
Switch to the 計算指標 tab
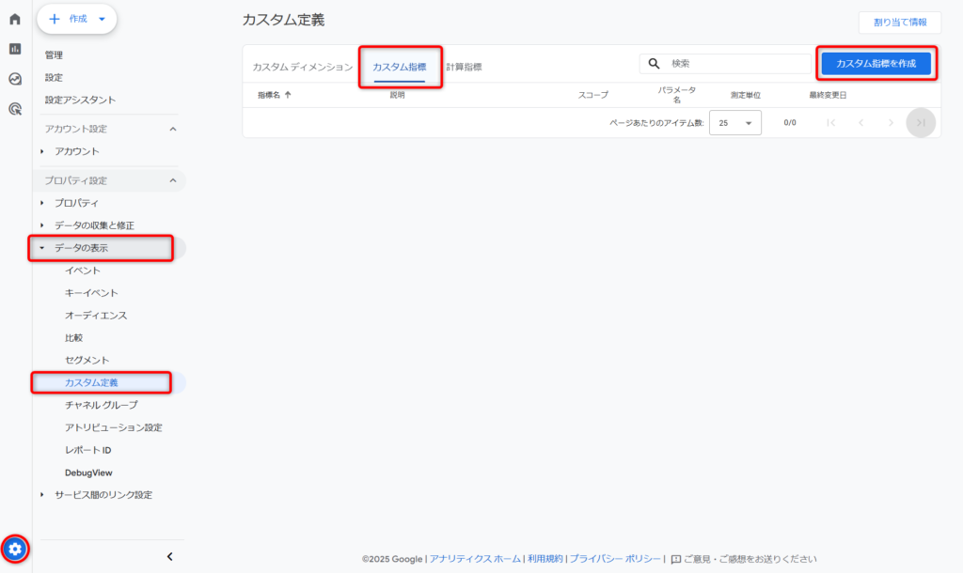coord(464,67)
